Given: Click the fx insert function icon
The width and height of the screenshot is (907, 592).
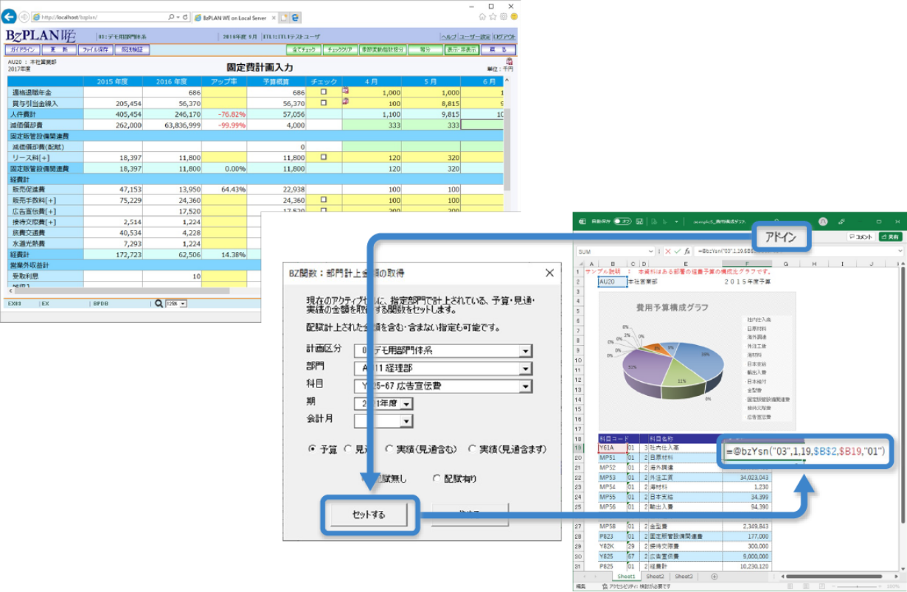Looking at the screenshot, I should (x=687, y=251).
